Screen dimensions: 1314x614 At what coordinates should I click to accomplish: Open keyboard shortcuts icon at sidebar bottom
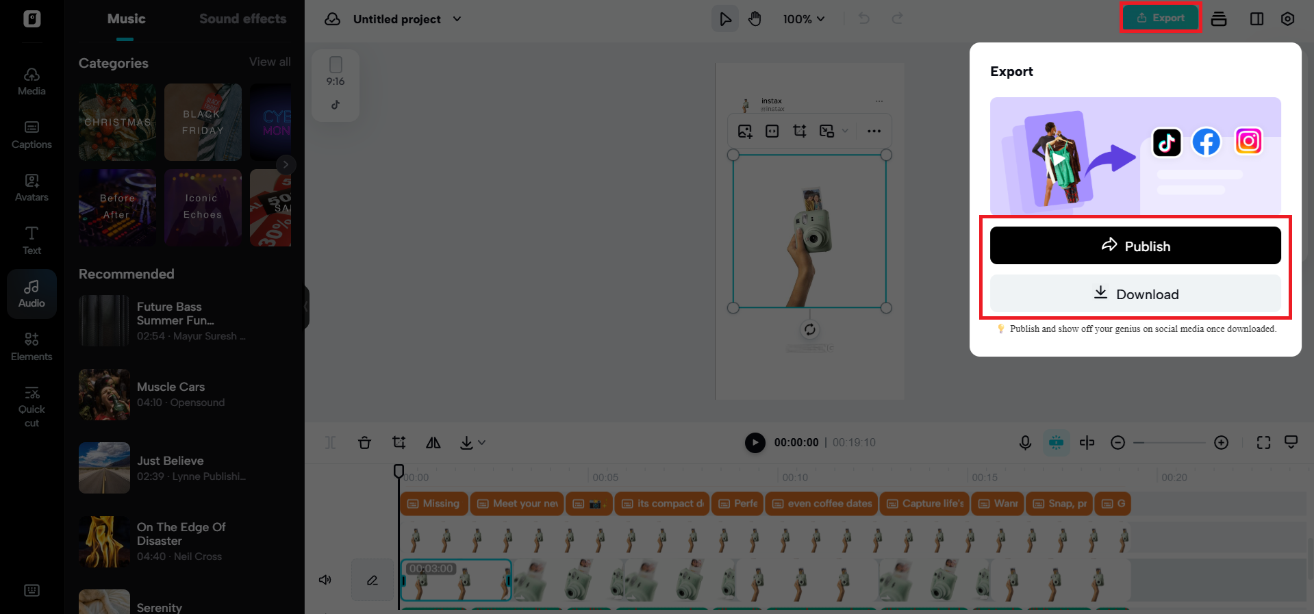click(x=31, y=590)
